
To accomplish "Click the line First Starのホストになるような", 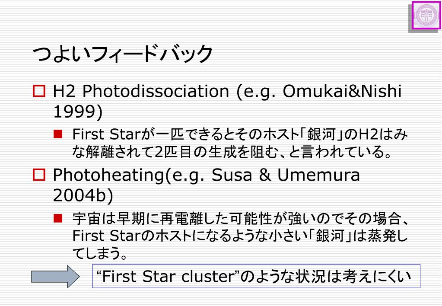I will (x=240, y=236).
